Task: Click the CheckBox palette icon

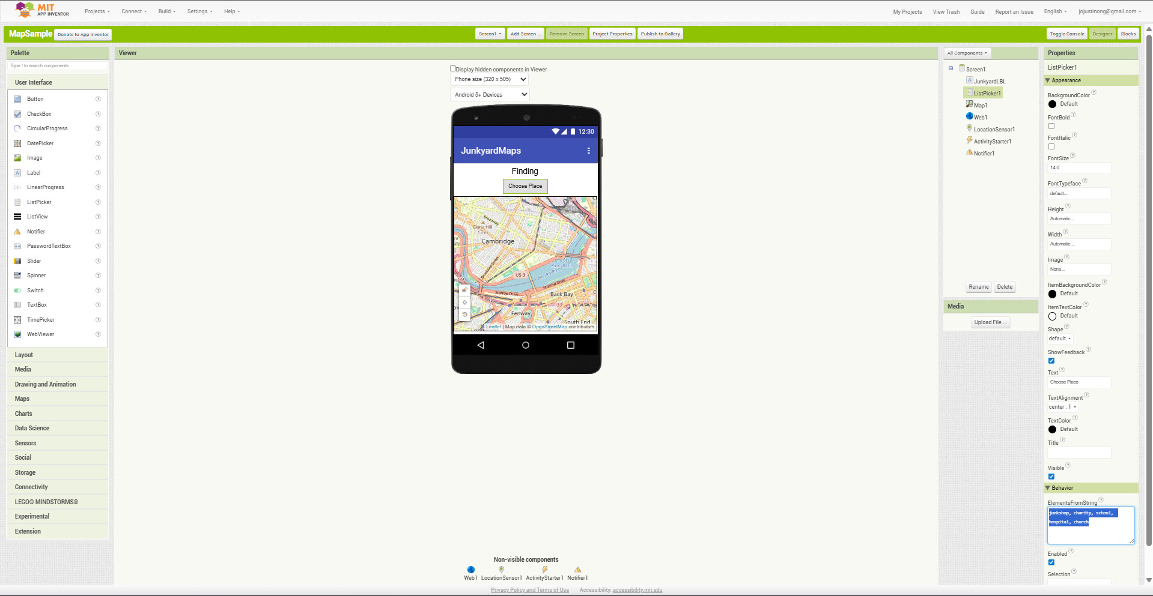Action: point(17,114)
